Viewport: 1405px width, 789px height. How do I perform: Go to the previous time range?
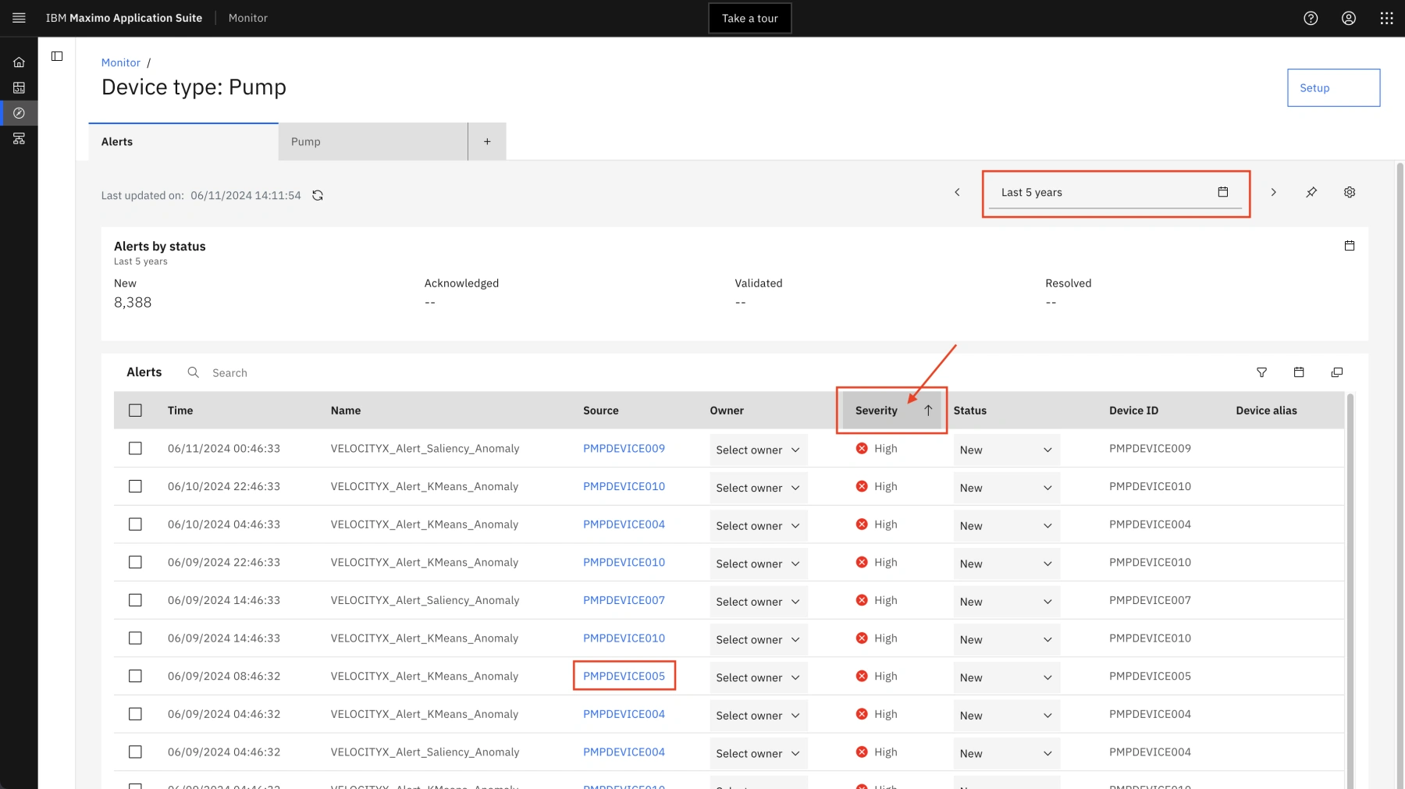point(957,192)
